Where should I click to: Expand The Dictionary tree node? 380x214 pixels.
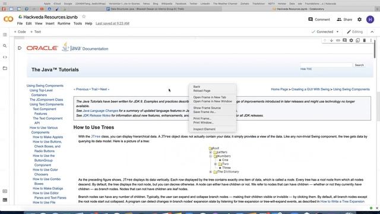tap(211, 172)
